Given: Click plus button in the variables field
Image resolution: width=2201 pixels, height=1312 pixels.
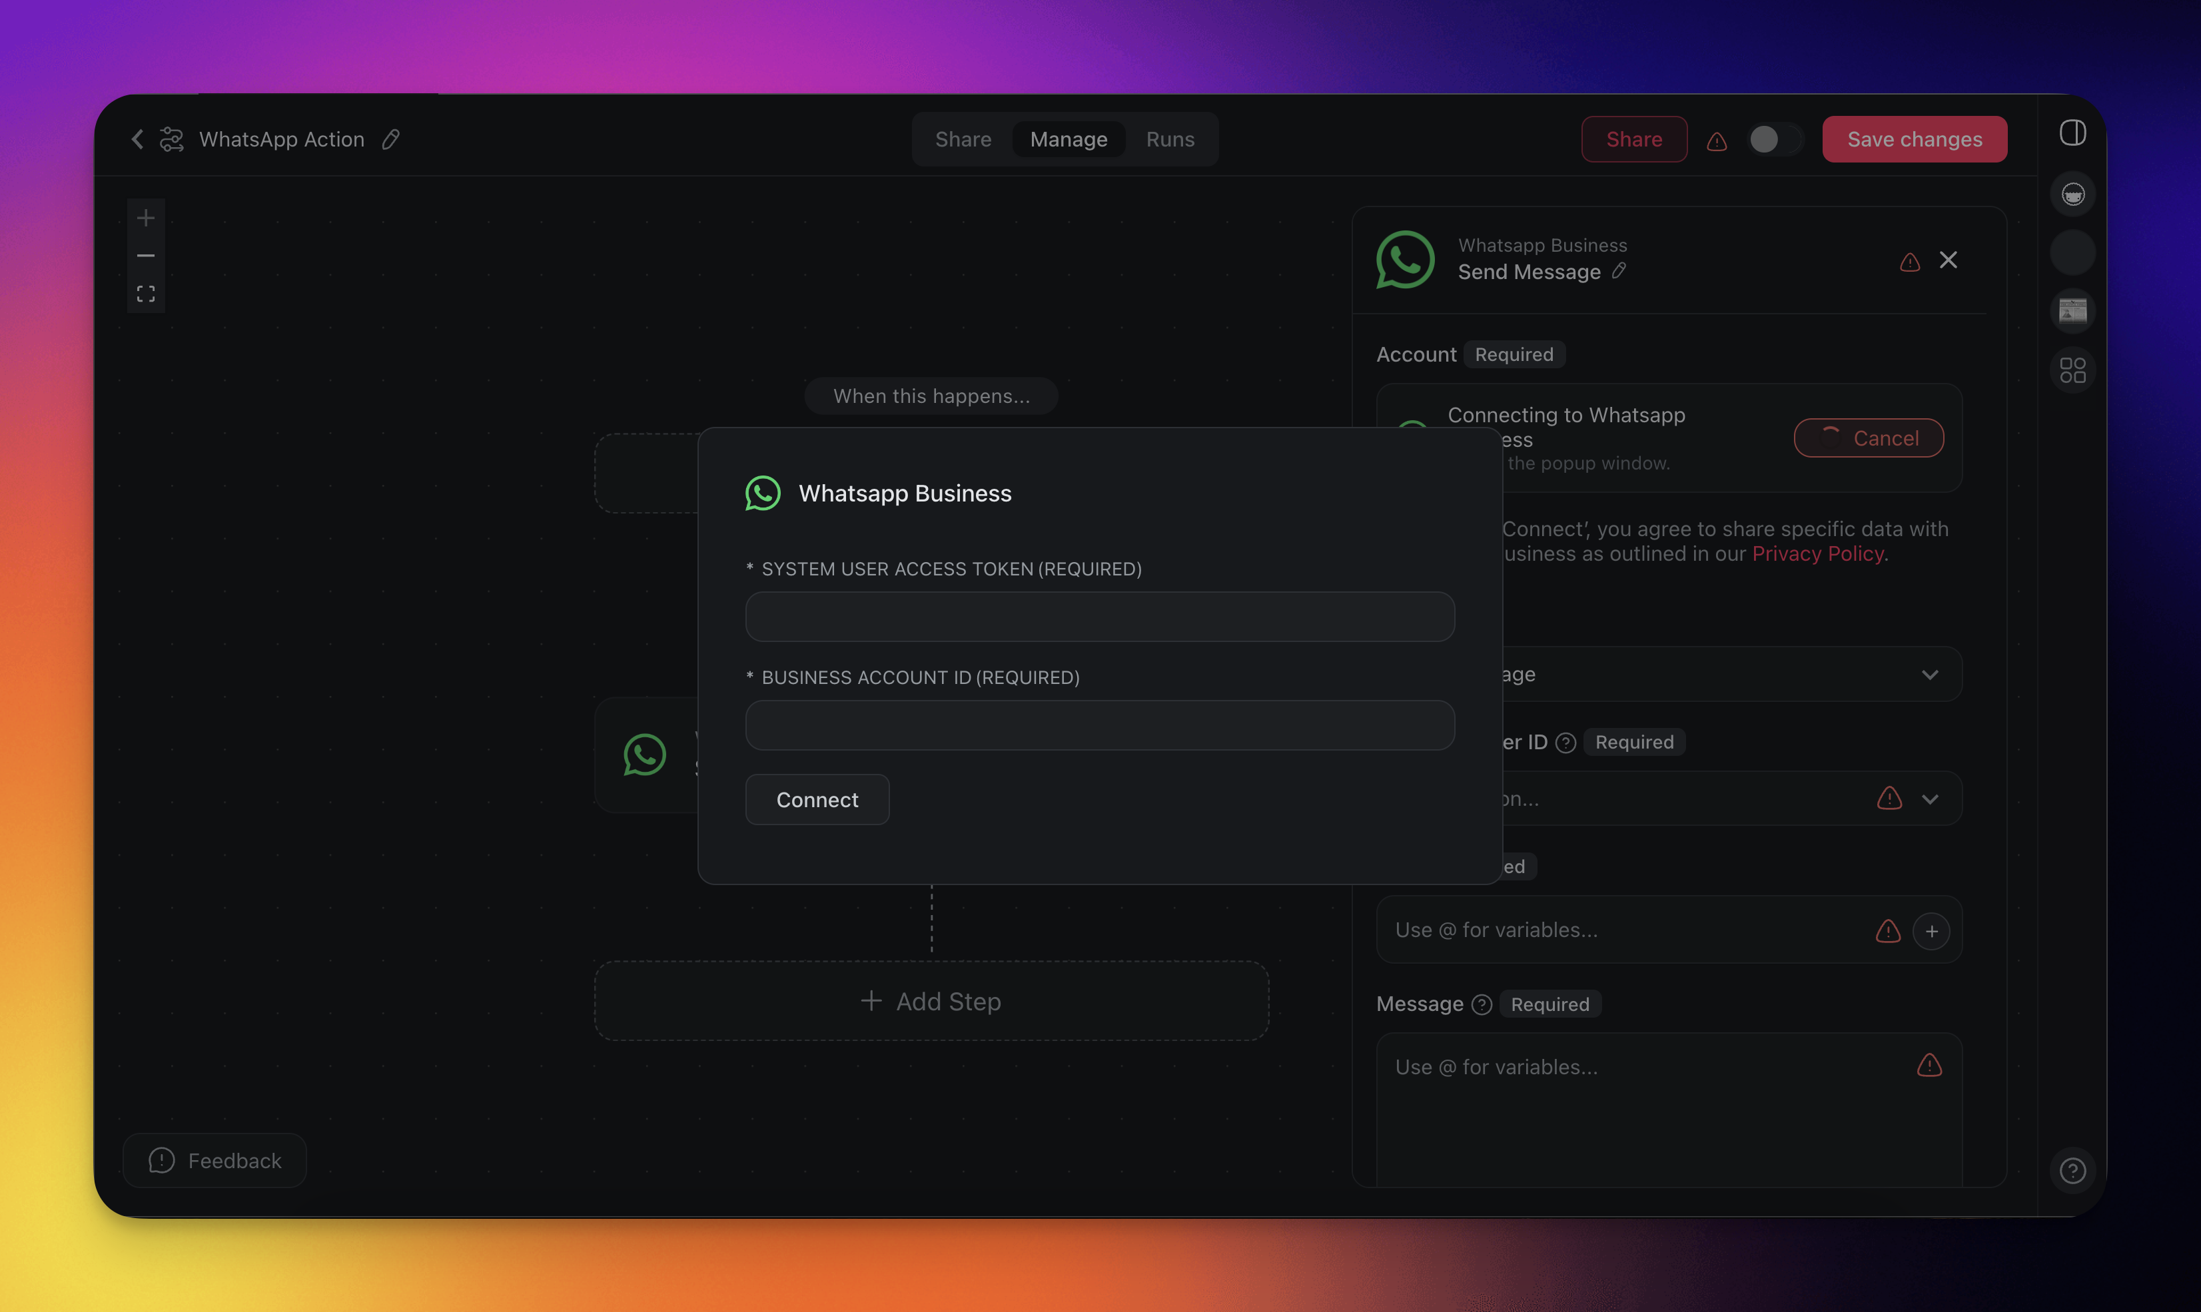Looking at the screenshot, I should coord(1931,931).
